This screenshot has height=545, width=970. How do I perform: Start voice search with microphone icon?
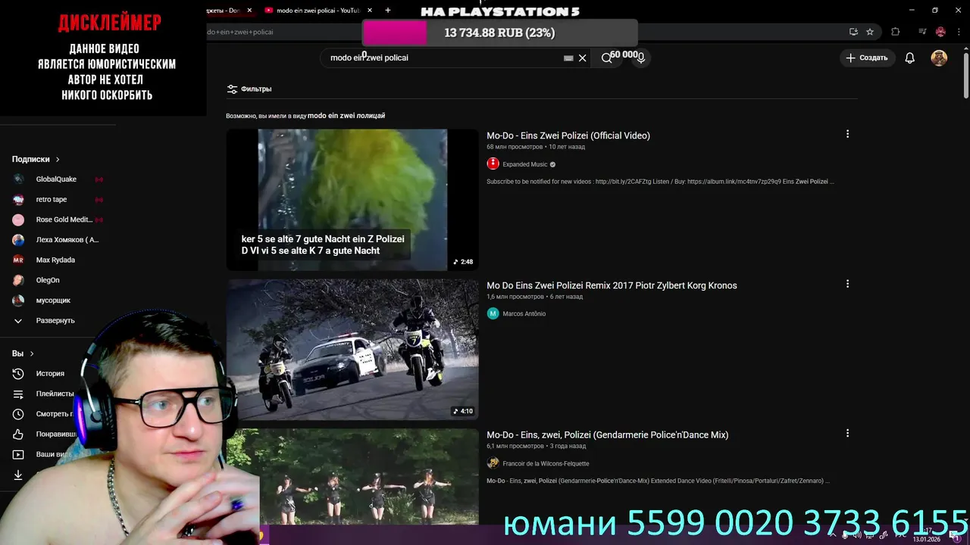pyautogui.click(x=640, y=58)
